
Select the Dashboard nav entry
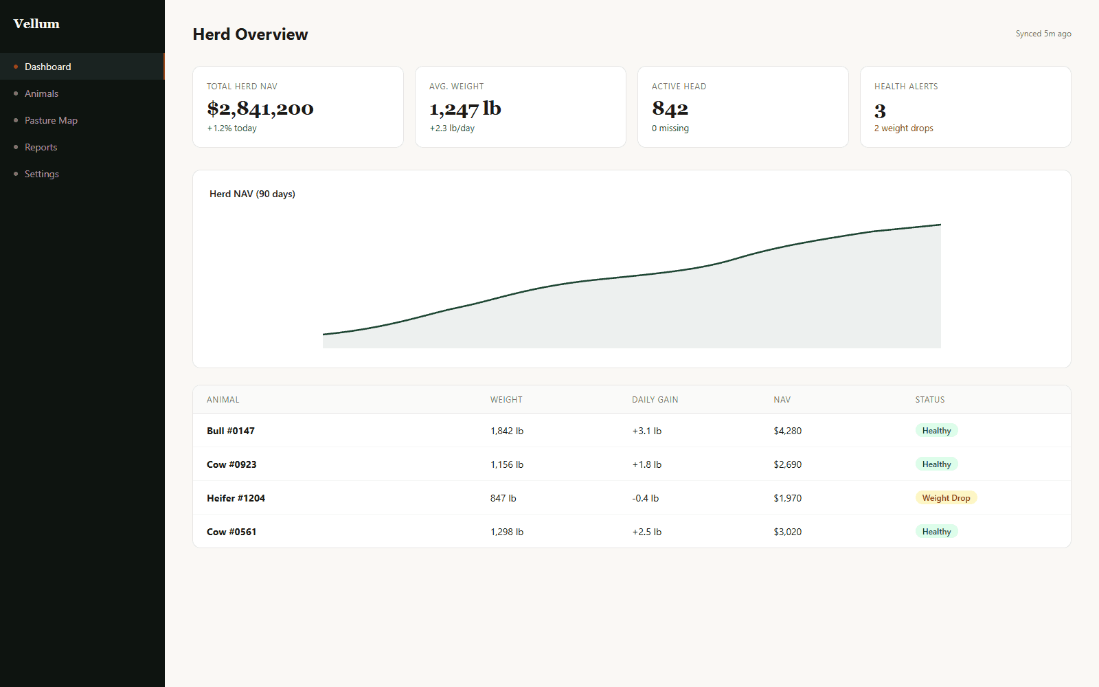[x=47, y=66]
